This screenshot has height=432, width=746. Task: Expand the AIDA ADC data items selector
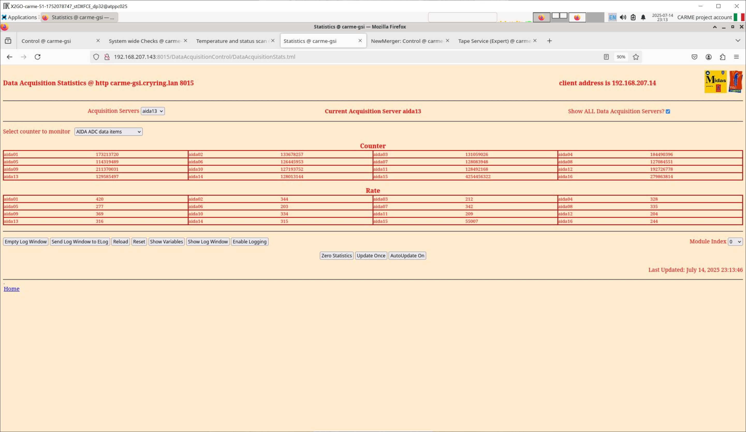tap(108, 132)
